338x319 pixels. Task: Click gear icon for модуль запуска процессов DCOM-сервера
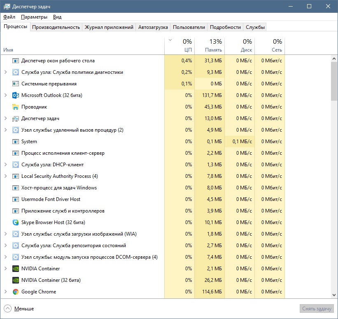tap(16, 257)
